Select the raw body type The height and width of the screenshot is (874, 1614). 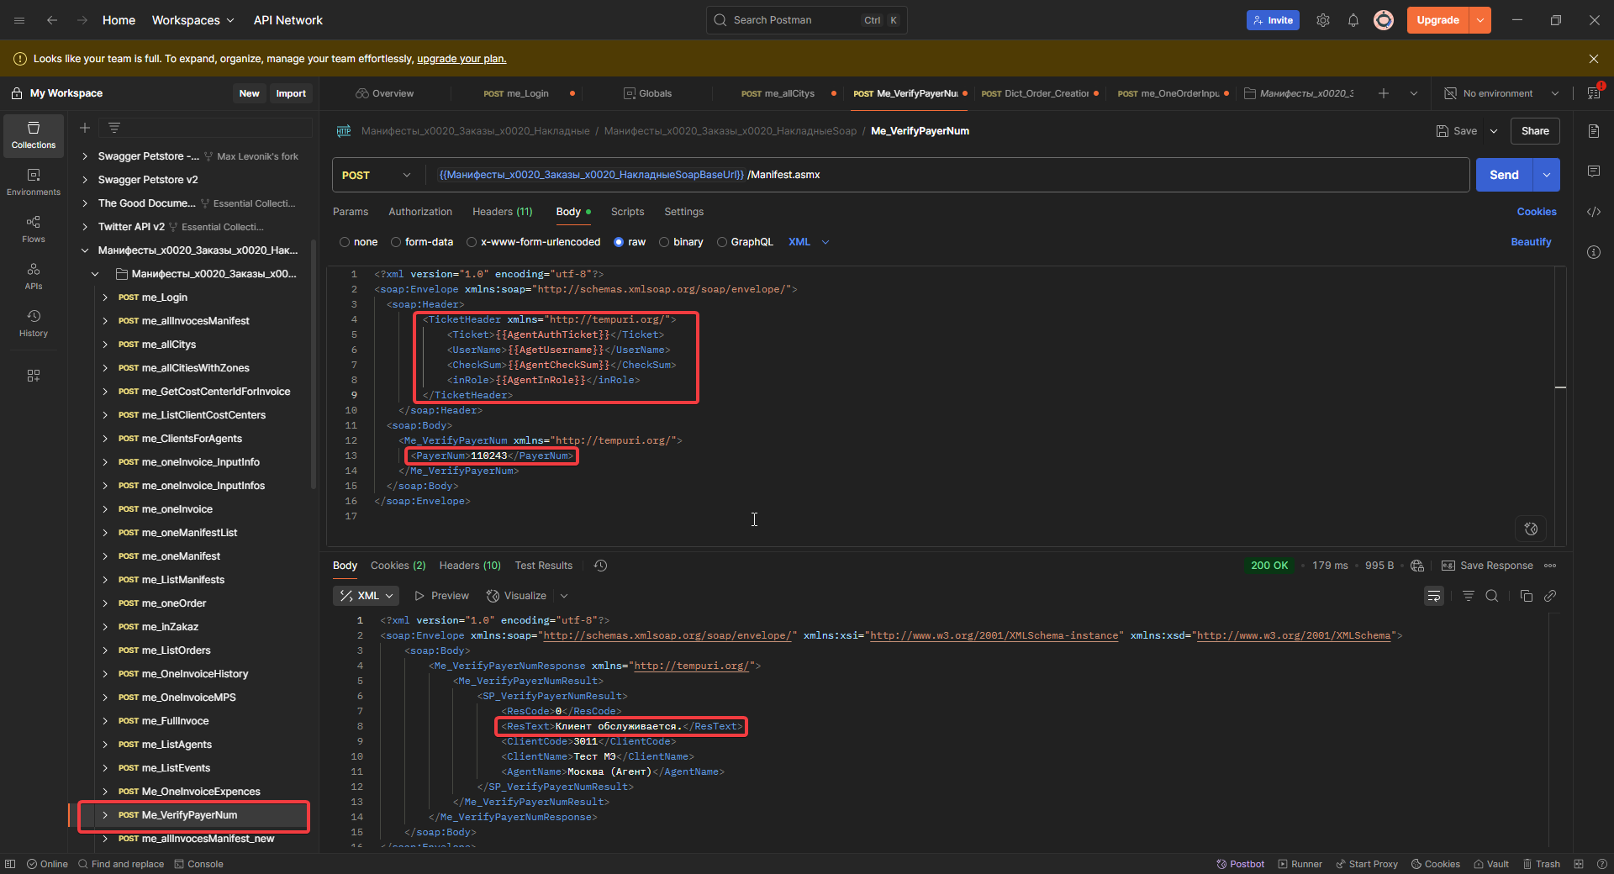[x=630, y=242]
